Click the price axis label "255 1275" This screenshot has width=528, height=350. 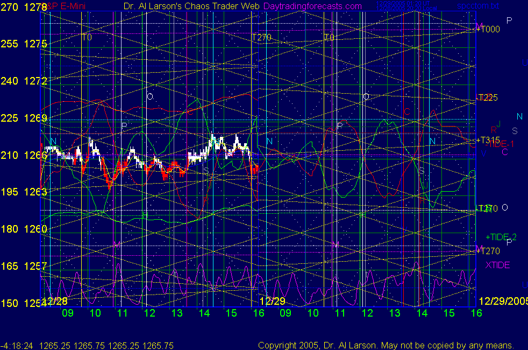24,44
